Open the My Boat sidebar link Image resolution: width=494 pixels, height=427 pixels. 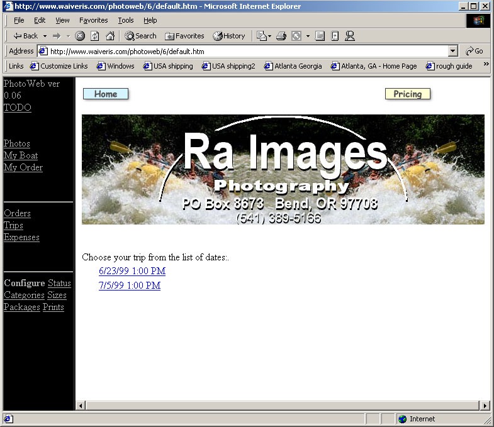coord(21,155)
